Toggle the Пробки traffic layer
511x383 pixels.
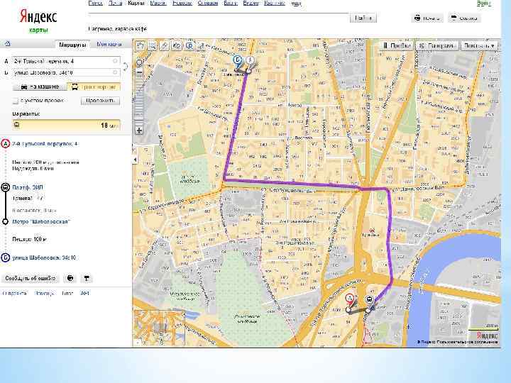[x=396, y=45]
